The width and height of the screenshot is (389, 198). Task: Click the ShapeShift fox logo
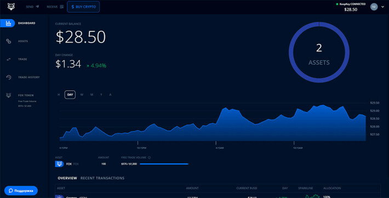(x=11, y=7)
